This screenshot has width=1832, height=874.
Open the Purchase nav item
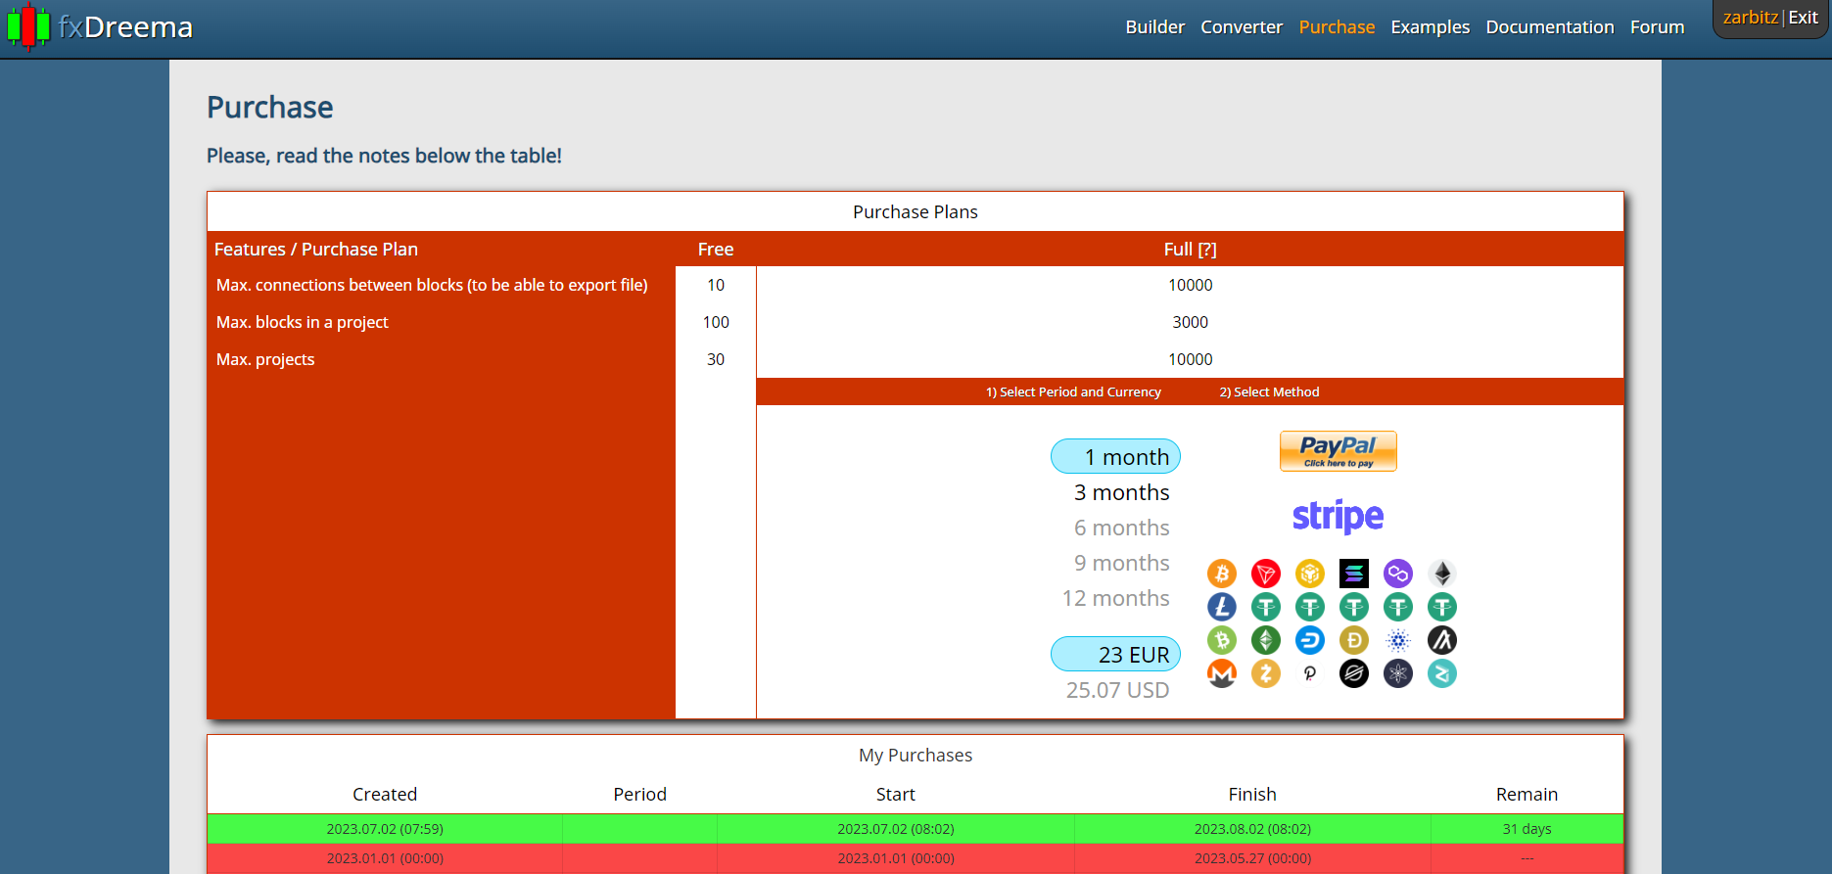[1337, 27]
